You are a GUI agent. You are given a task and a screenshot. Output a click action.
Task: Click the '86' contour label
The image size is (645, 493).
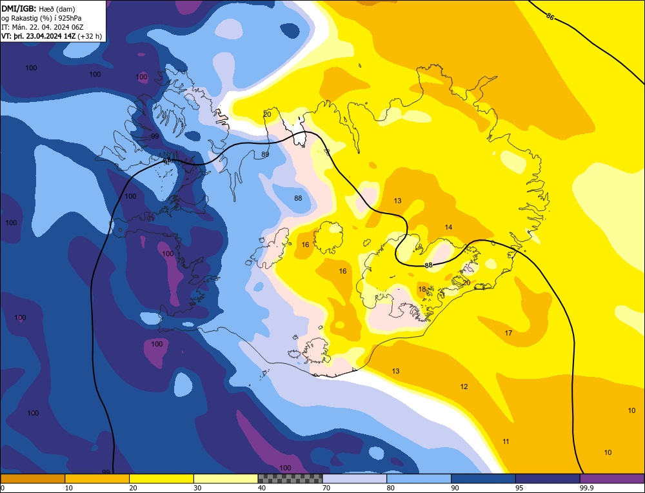point(550,16)
